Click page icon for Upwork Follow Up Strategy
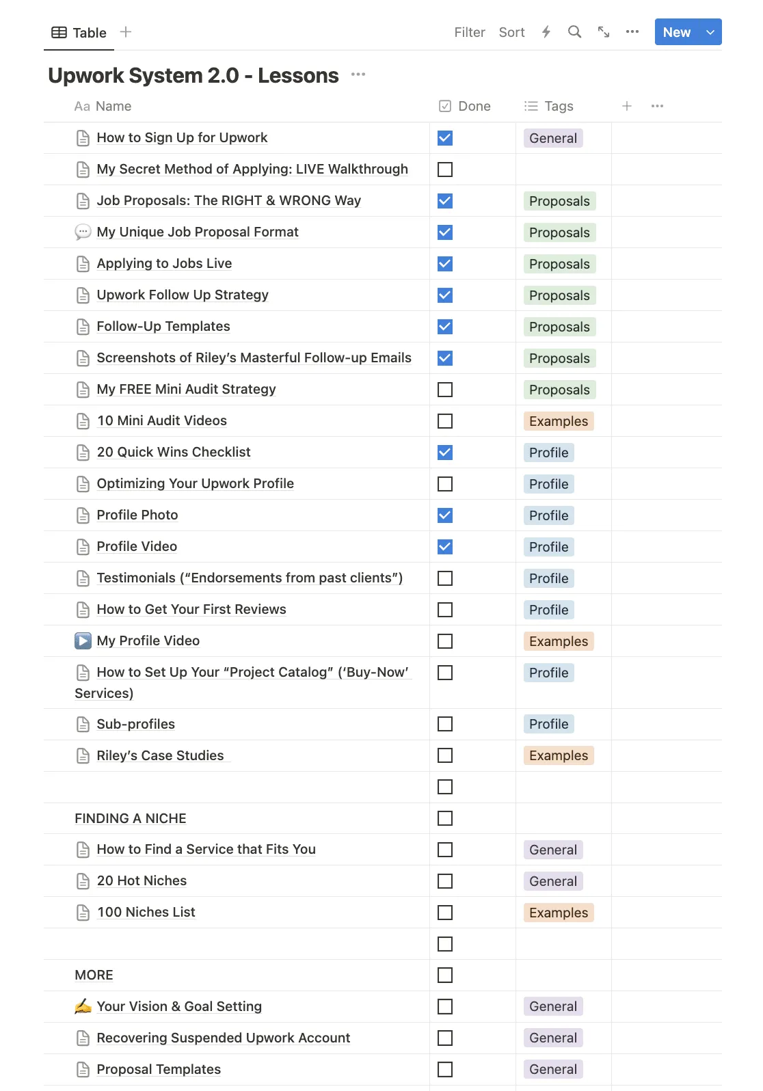 (x=83, y=295)
